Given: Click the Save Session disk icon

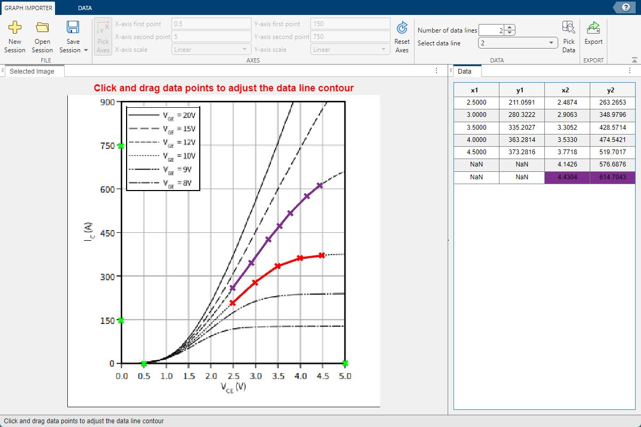Looking at the screenshot, I should 73,28.
